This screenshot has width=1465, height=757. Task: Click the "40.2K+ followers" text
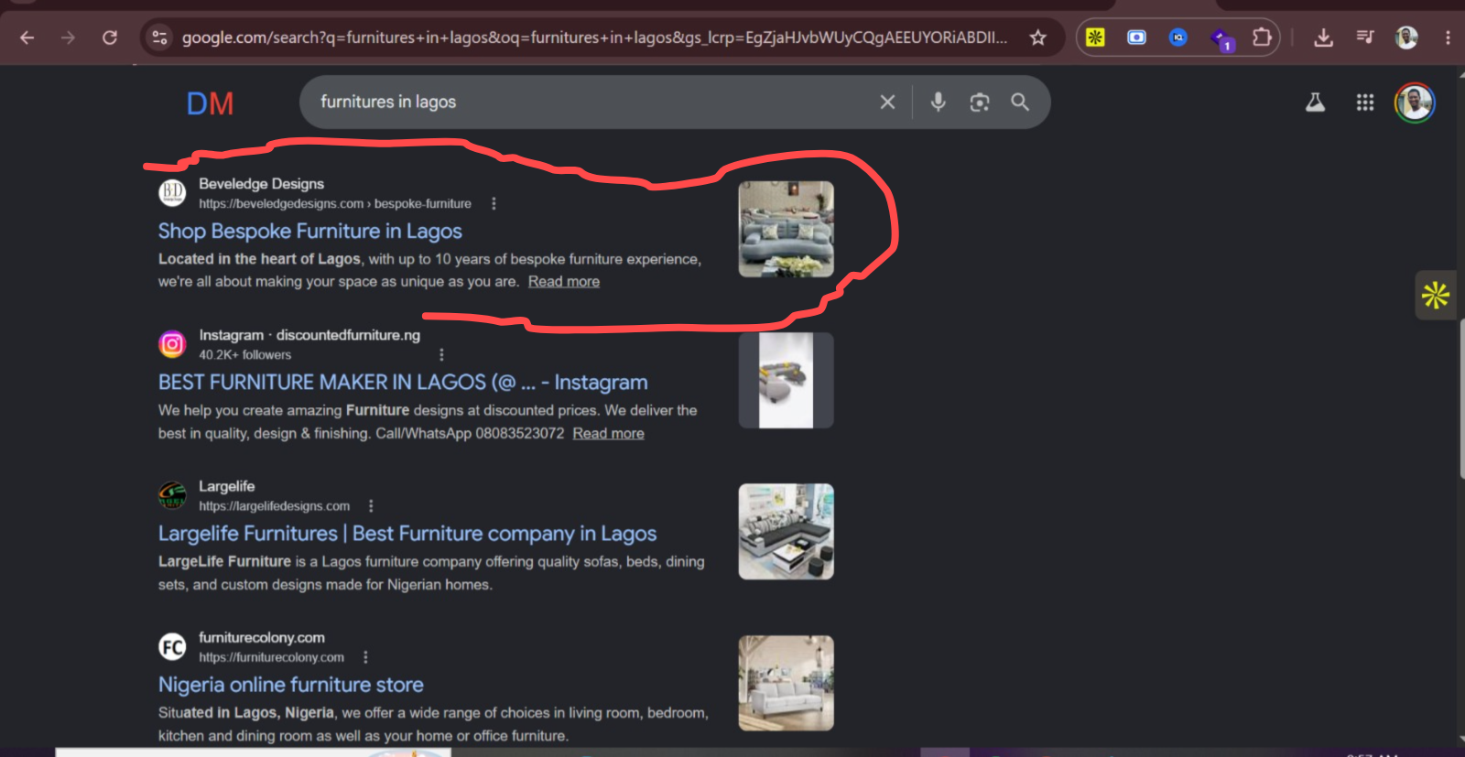pyautogui.click(x=245, y=355)
